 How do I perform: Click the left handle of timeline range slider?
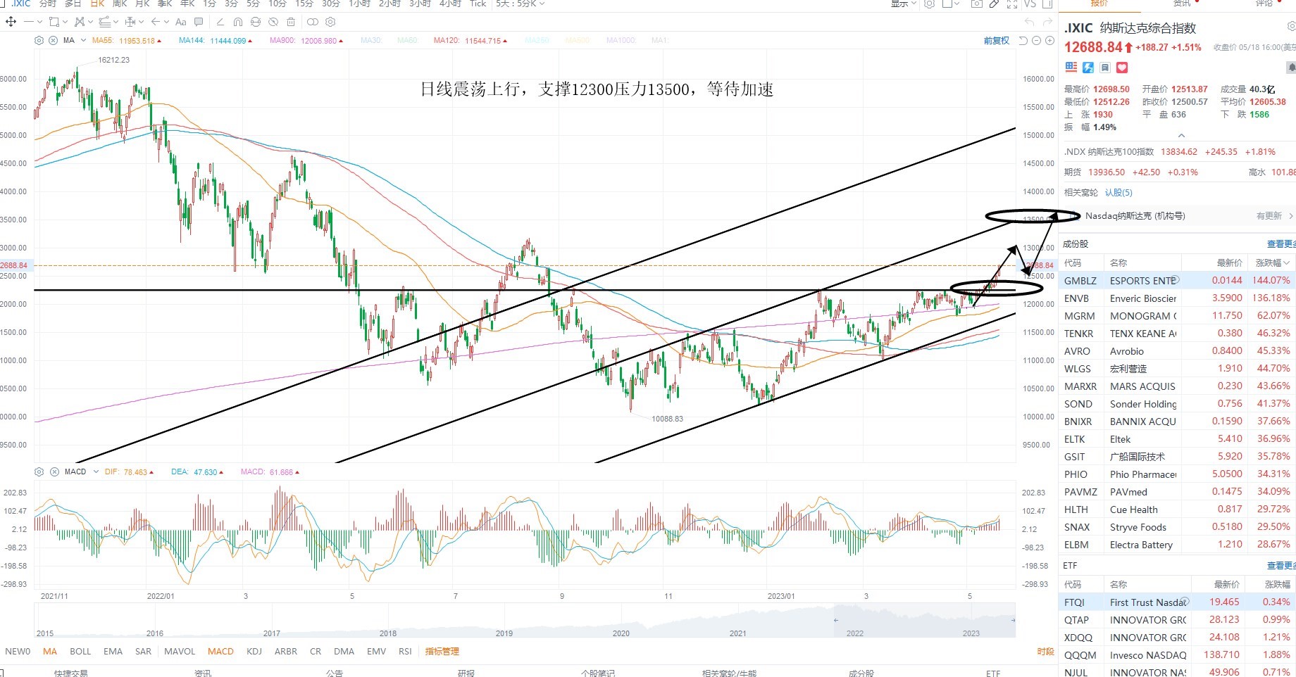coord(836,620)
